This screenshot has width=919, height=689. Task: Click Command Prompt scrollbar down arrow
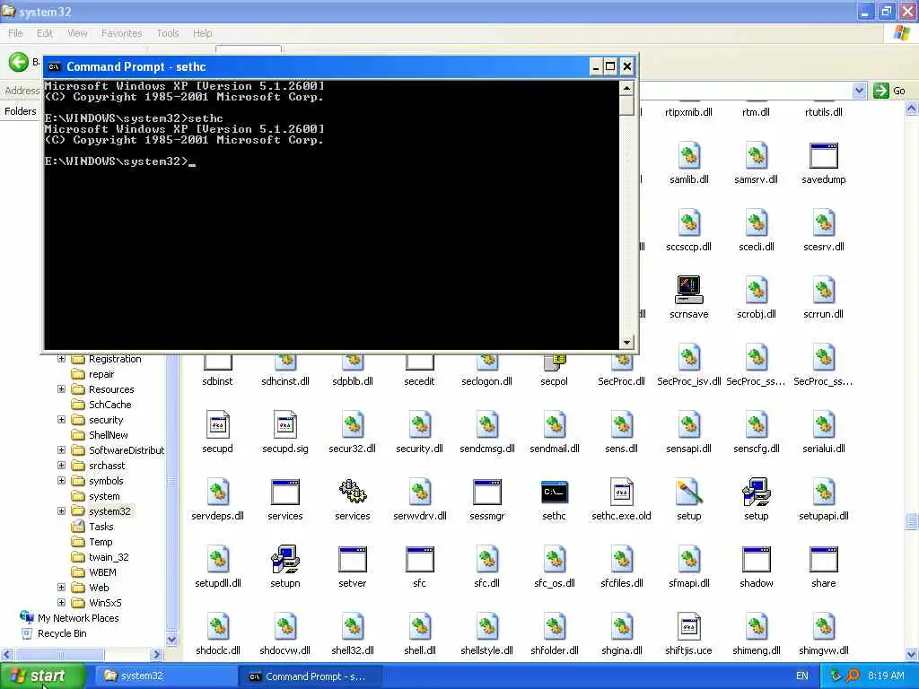coord(626,342)
